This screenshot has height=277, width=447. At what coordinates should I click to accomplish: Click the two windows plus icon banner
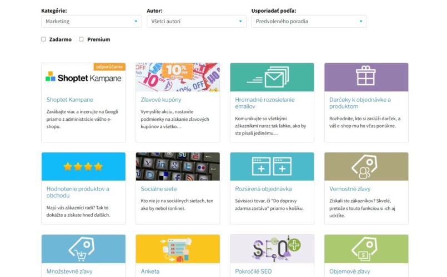(272, 166)
